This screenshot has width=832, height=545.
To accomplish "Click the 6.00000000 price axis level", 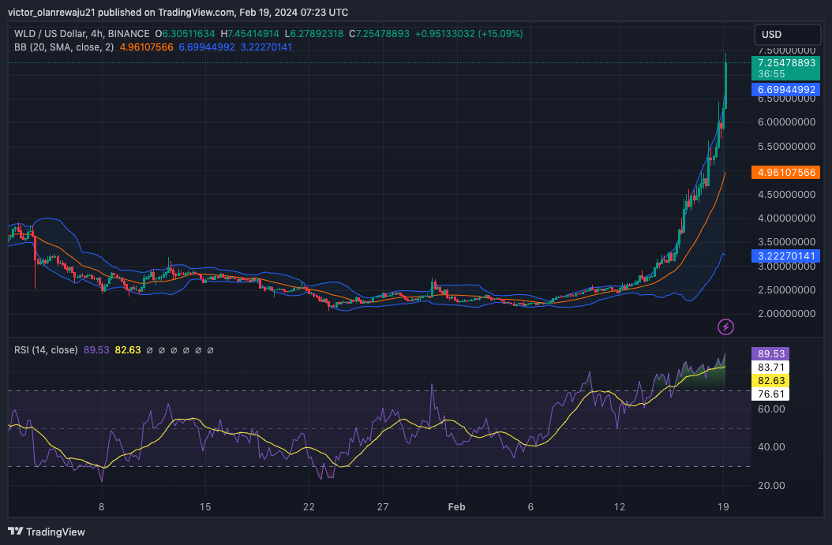I will 786,122.
